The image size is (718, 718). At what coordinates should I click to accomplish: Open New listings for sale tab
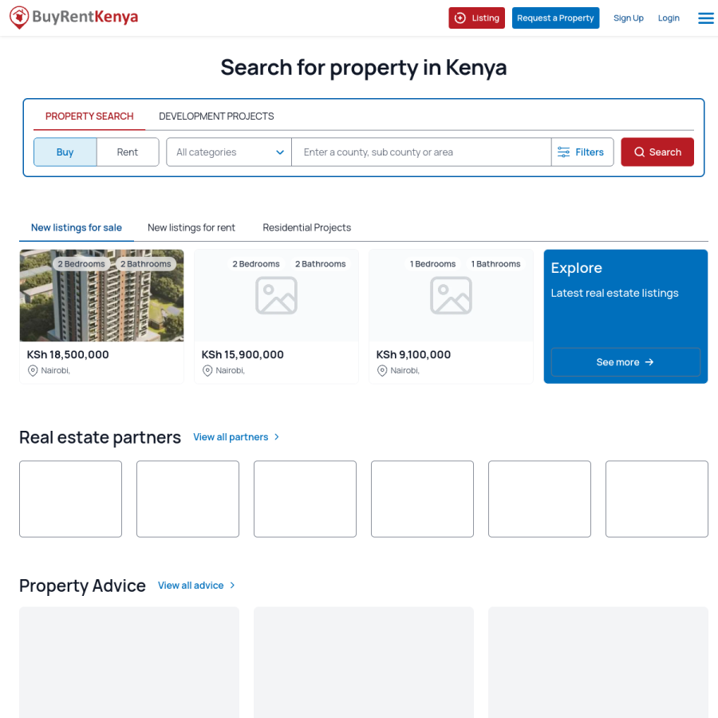click(x=77, y=227)
